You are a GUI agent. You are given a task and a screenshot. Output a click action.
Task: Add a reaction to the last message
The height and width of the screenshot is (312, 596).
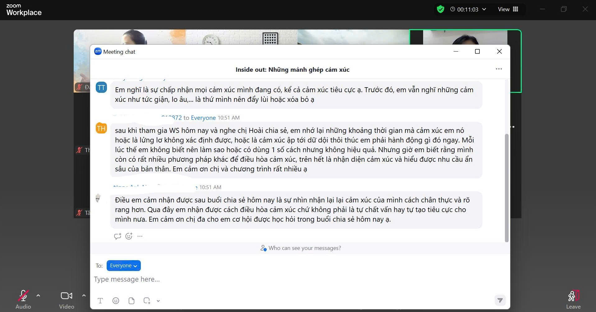[x=129, y=236]
